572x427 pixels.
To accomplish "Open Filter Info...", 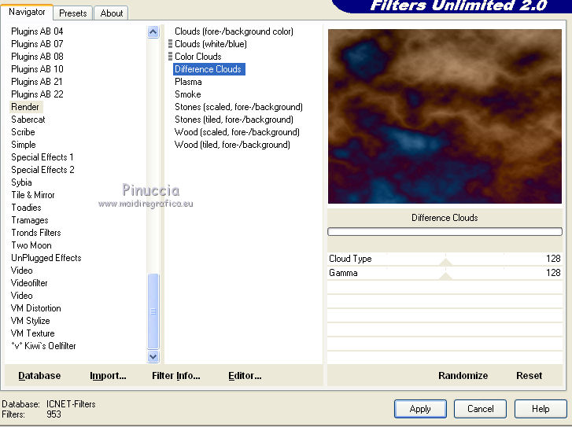I will point(175,376).
